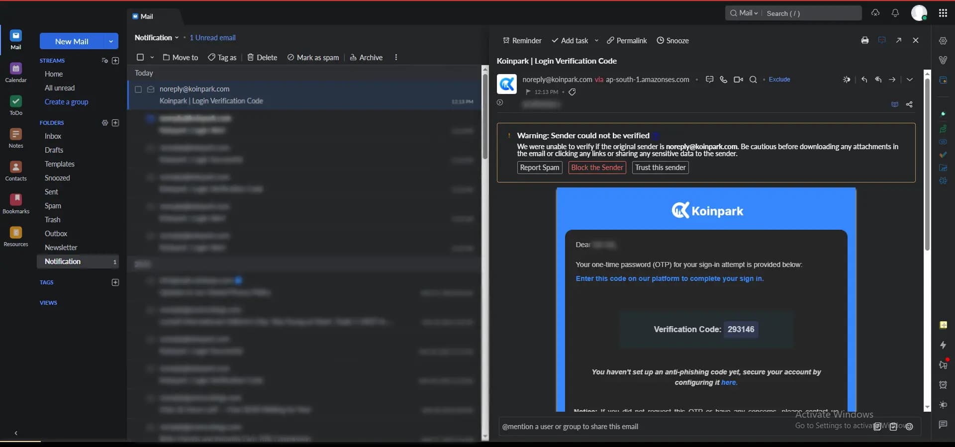Image resolution: width=955 pixels, height=447 pixels.
Task: Archive the selected emails
Action: (366, 57)
